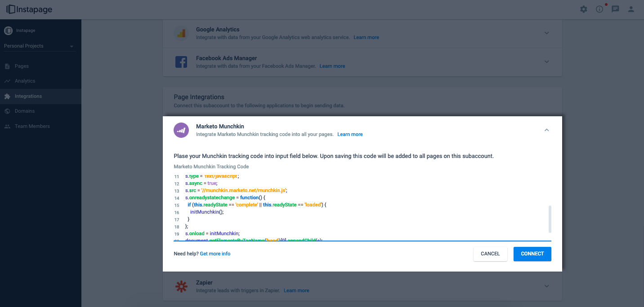Image resolution: width=644 pixels, height=307 pixels.
Task: Select the Marketo Munchkin purple logo
Action: [181, 130]
